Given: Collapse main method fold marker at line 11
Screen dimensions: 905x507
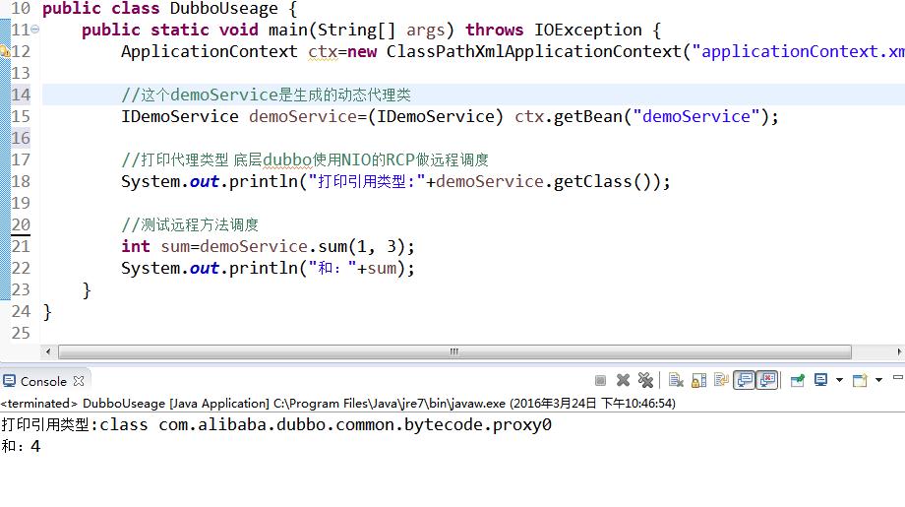Looking at the screenshot, I should [35, 29].
